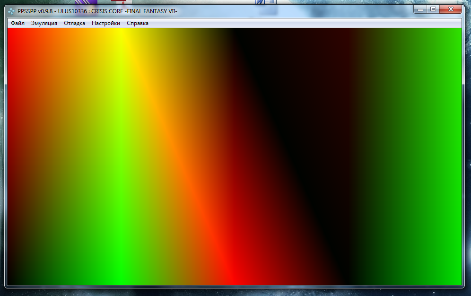Expand the Отладка menu

[74, 23]
